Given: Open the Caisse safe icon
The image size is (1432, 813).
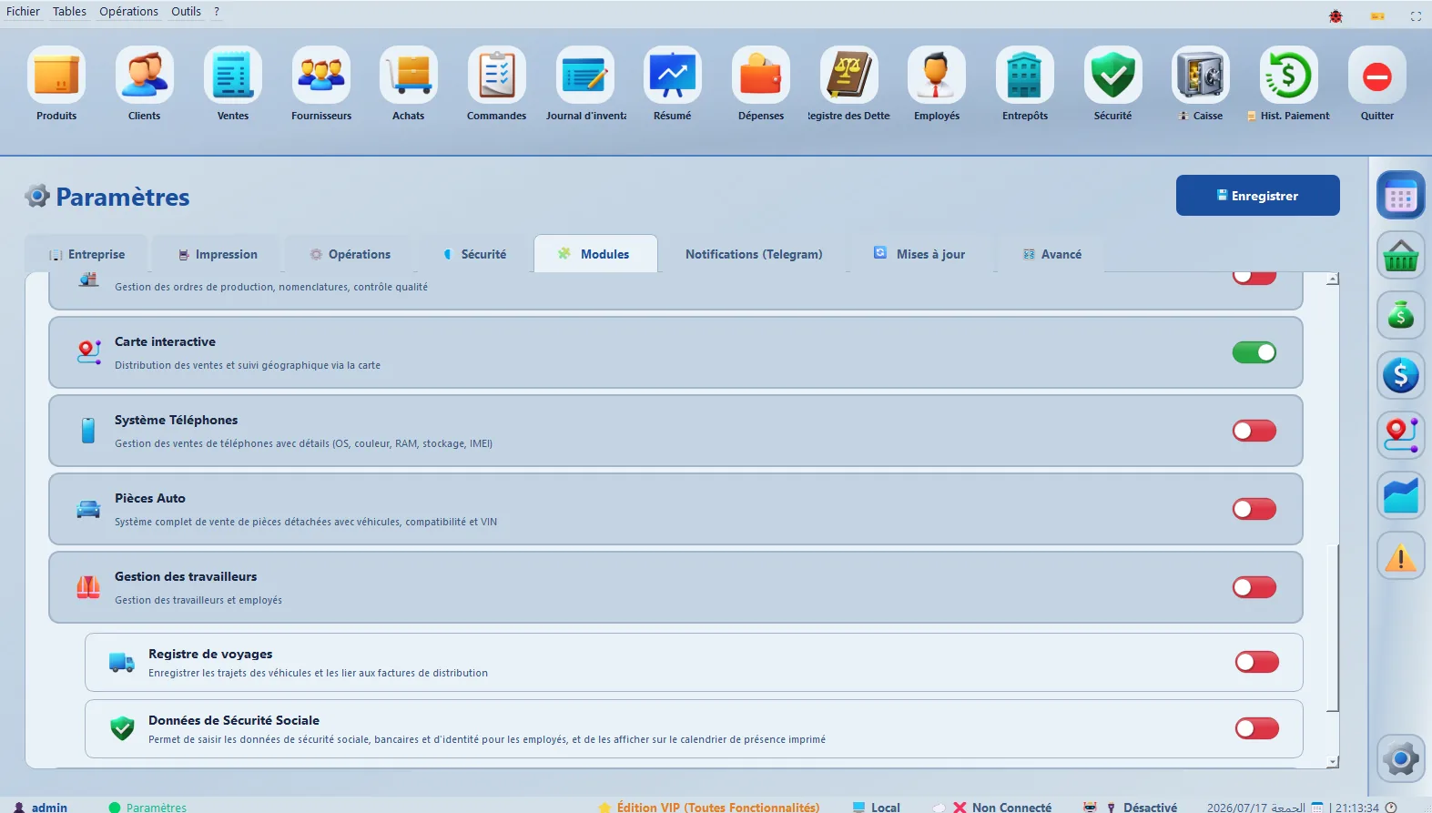Looking at the screenshot, I should (x=1201, y=75).
